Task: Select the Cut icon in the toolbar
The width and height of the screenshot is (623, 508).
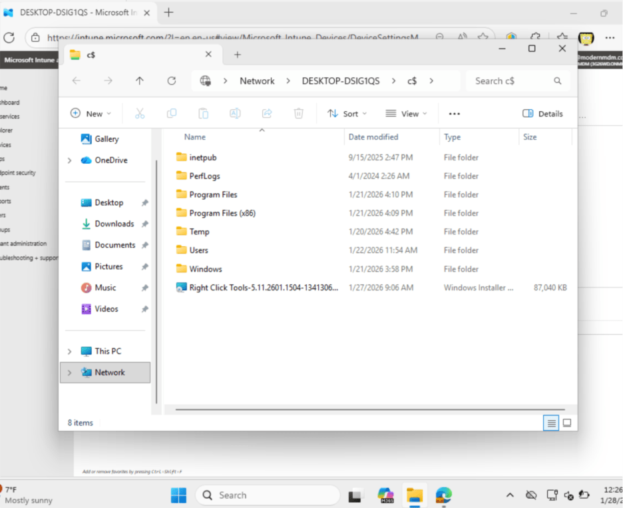Action: (140, 113)
